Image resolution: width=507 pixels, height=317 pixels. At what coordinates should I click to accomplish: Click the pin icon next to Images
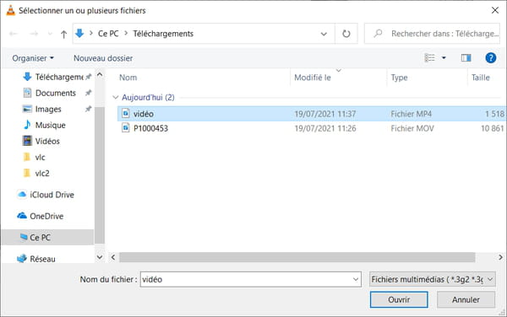coord(88,109)
